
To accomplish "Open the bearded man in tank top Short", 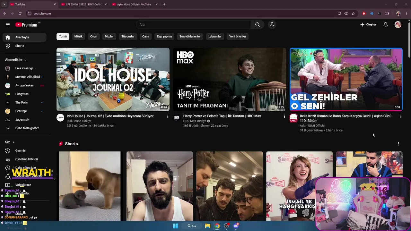I will coord(160,186).
